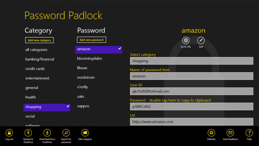259x146 pixels.
Task: Deselect the checked shopping category
Action: coord(47,107)
